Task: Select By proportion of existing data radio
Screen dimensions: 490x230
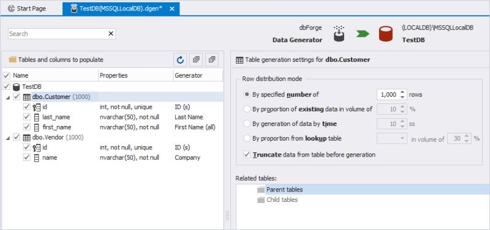Action: (247, 109)
